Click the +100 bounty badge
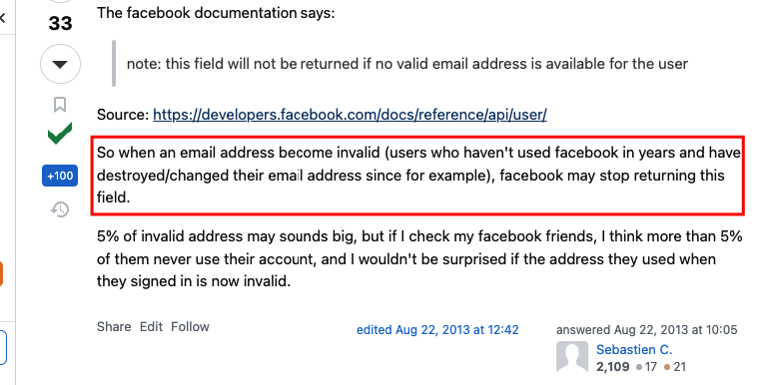Image resolution: width=778 pixels, height=385 pixels. click(60, 176)
